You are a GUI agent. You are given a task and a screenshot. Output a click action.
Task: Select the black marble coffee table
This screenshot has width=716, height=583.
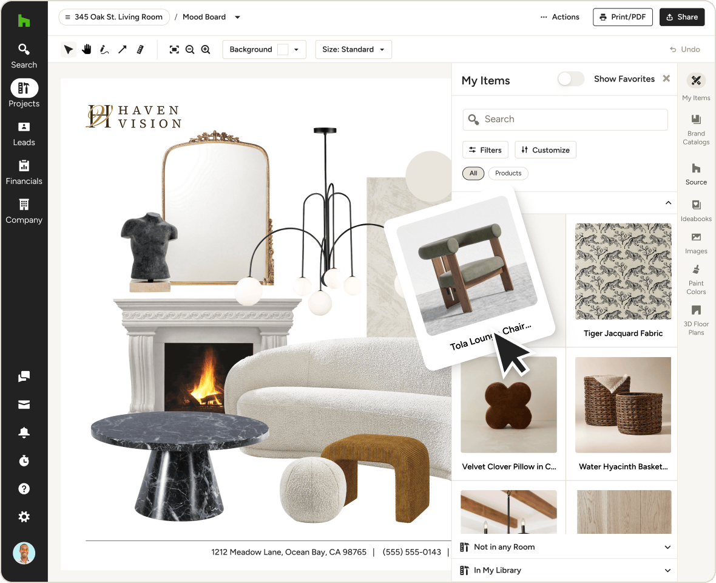tap(180, 466)
